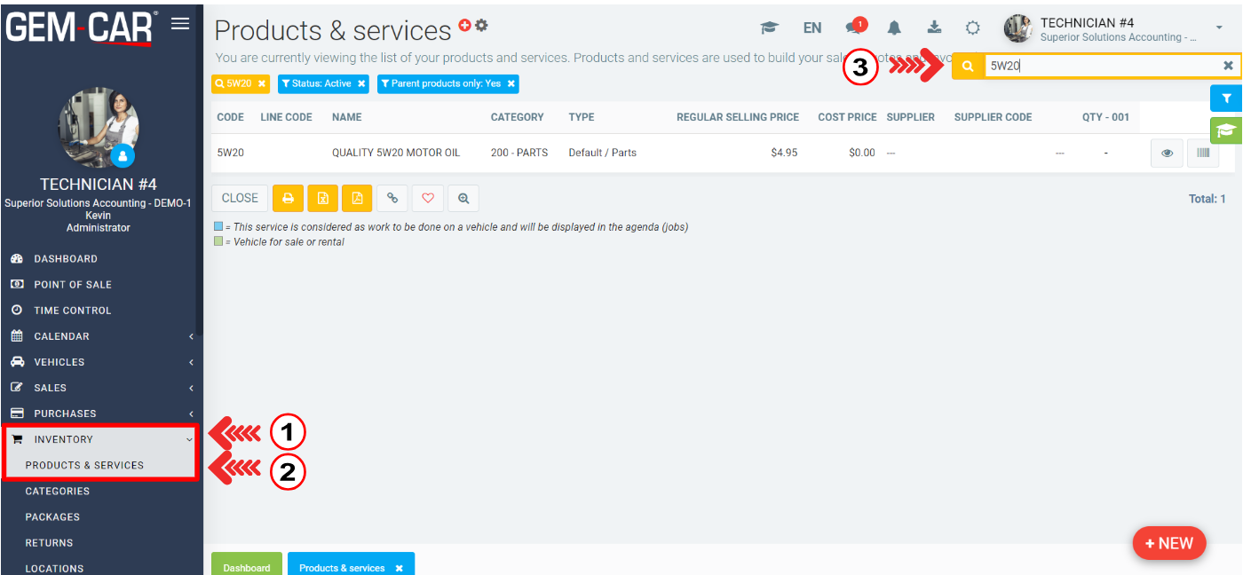Open Categories in the sidebar
This screenshot has height=575, width=1243.
pos(58,491)
